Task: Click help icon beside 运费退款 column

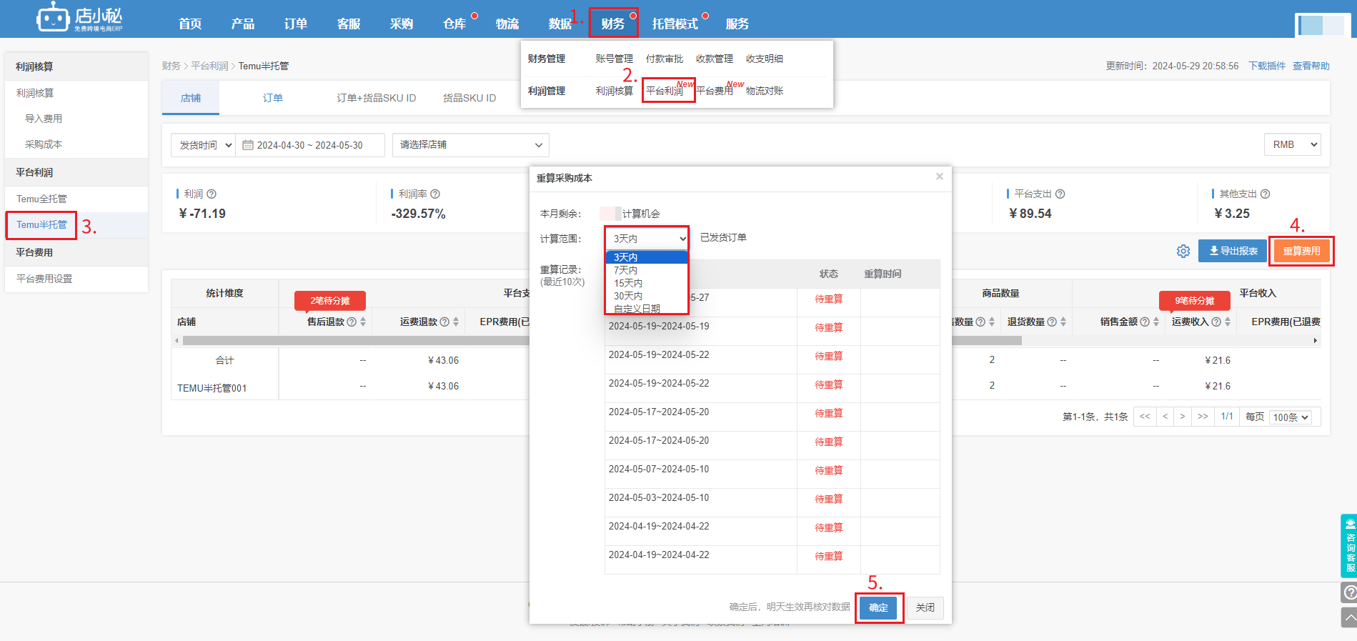Action: (x=444, y=322)
